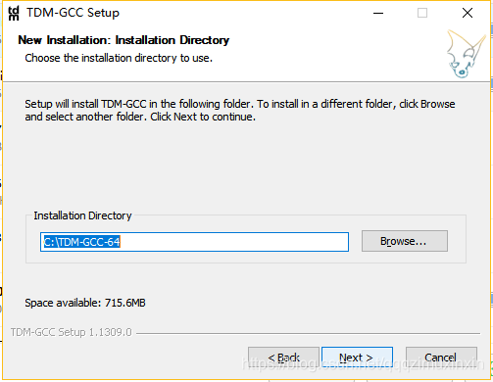The height and width of the screenshot is (382, 493).
Task: Click the installation directory path field
Action: (x=194, y=242)
